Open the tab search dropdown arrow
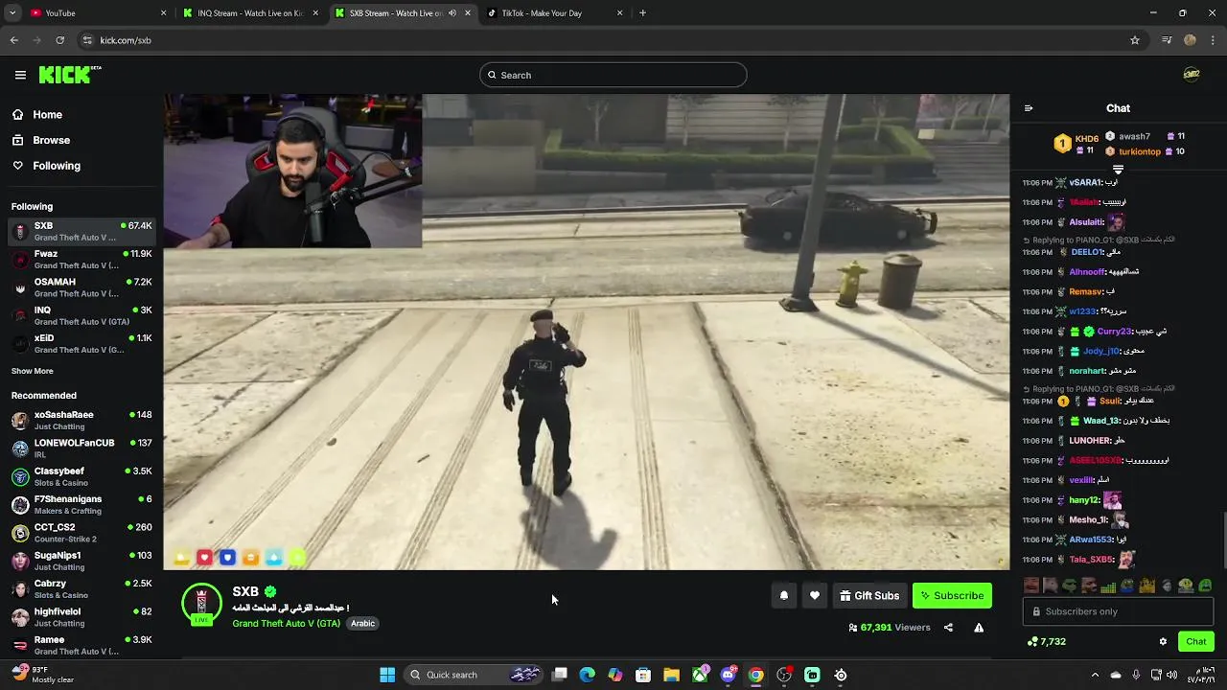Image resolution: width=1227 pixels, height=690 pixels. point(12,13)
